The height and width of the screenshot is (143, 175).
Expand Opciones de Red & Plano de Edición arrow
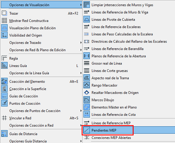click(x=81, y=50)
